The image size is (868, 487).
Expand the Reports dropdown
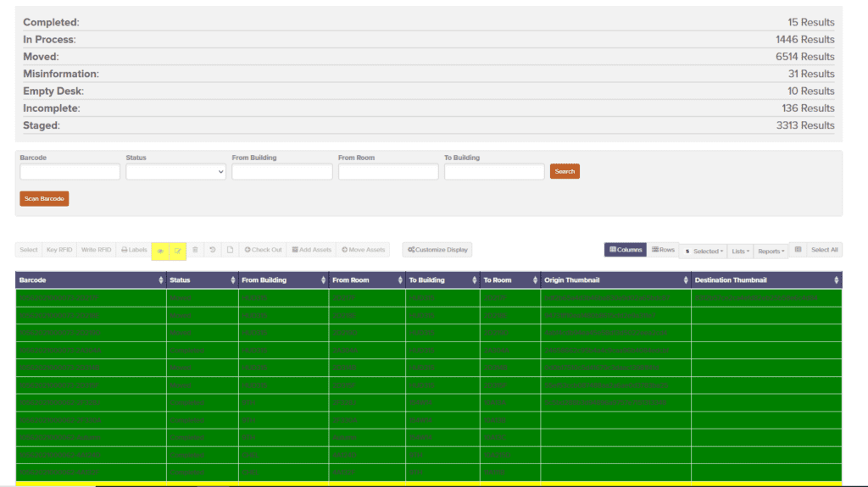click(771, 251)
